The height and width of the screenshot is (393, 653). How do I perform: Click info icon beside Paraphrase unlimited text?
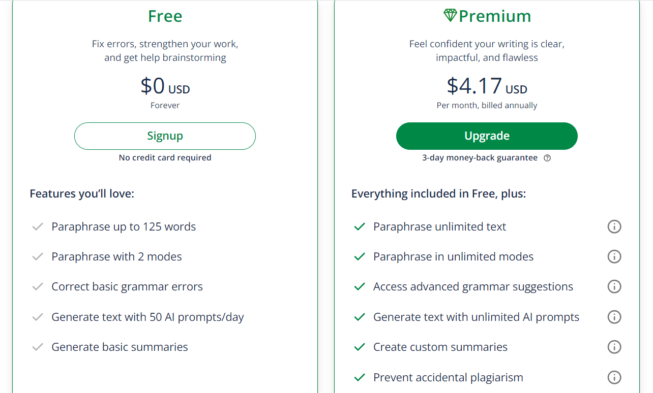click(x=614, y=227)
